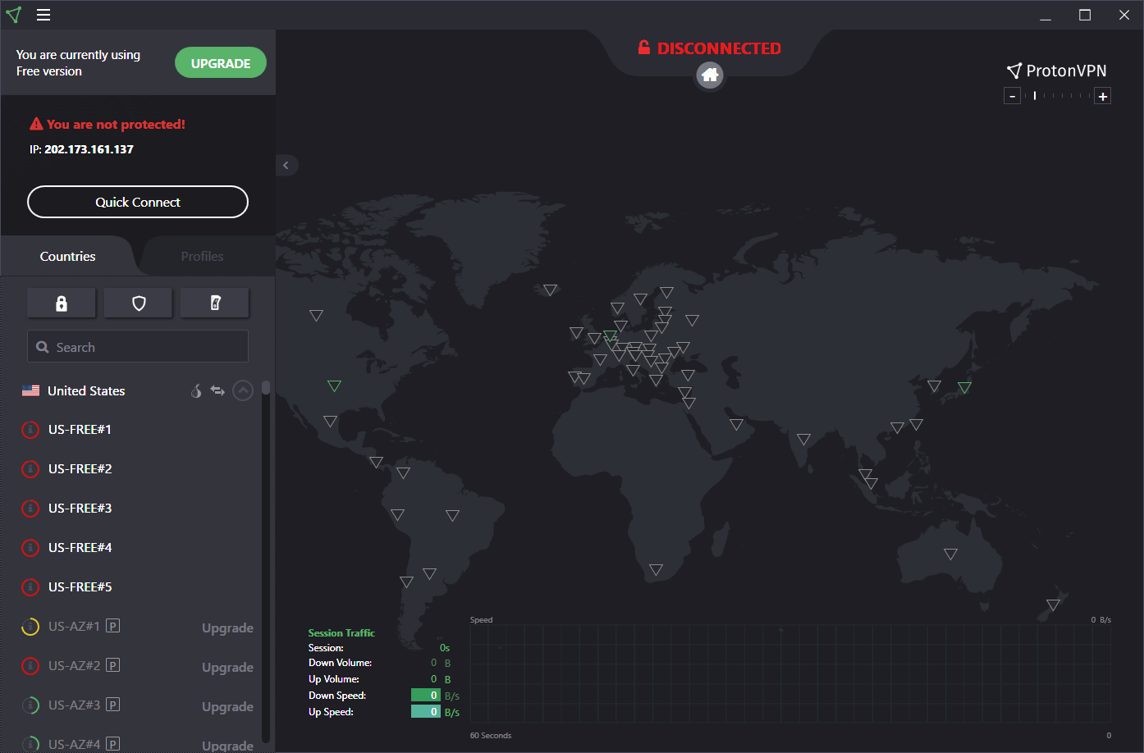Click the home icon below DISCONNECTED

pos(710,75)
